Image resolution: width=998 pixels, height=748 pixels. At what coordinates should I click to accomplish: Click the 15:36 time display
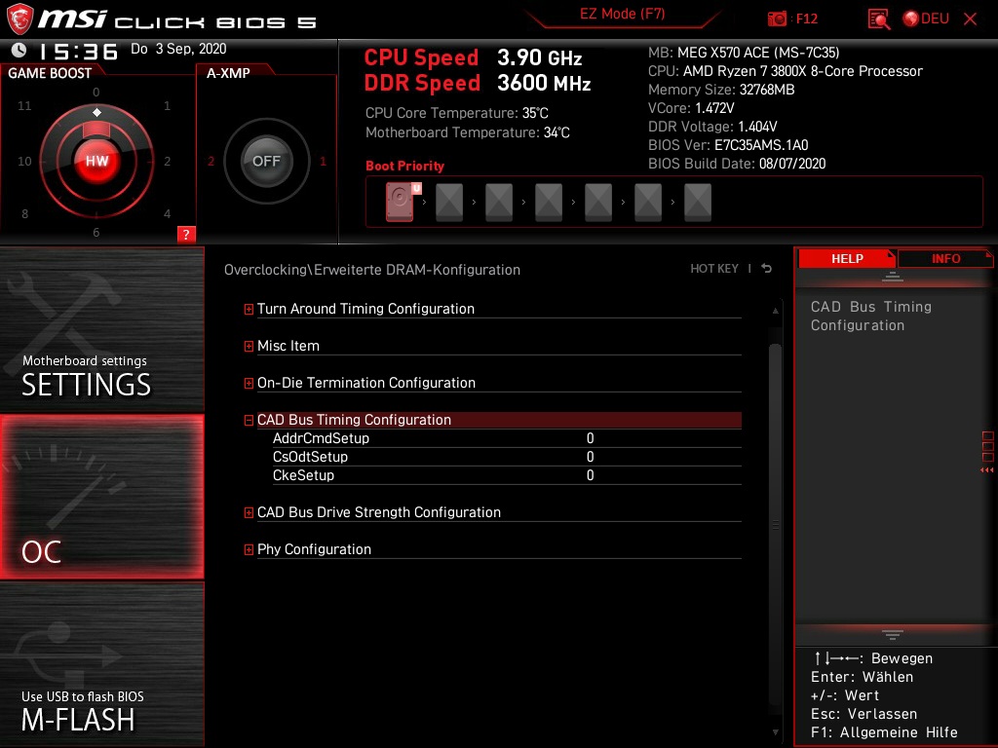(x=78, y=51)
